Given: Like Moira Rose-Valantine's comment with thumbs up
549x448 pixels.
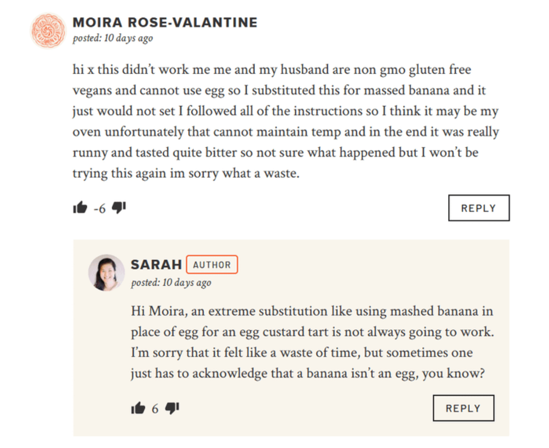Looking at the screenshot, I should click(x=80, y=208).
